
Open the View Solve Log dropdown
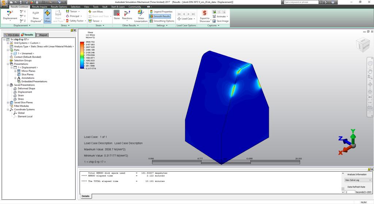point(358,180)
